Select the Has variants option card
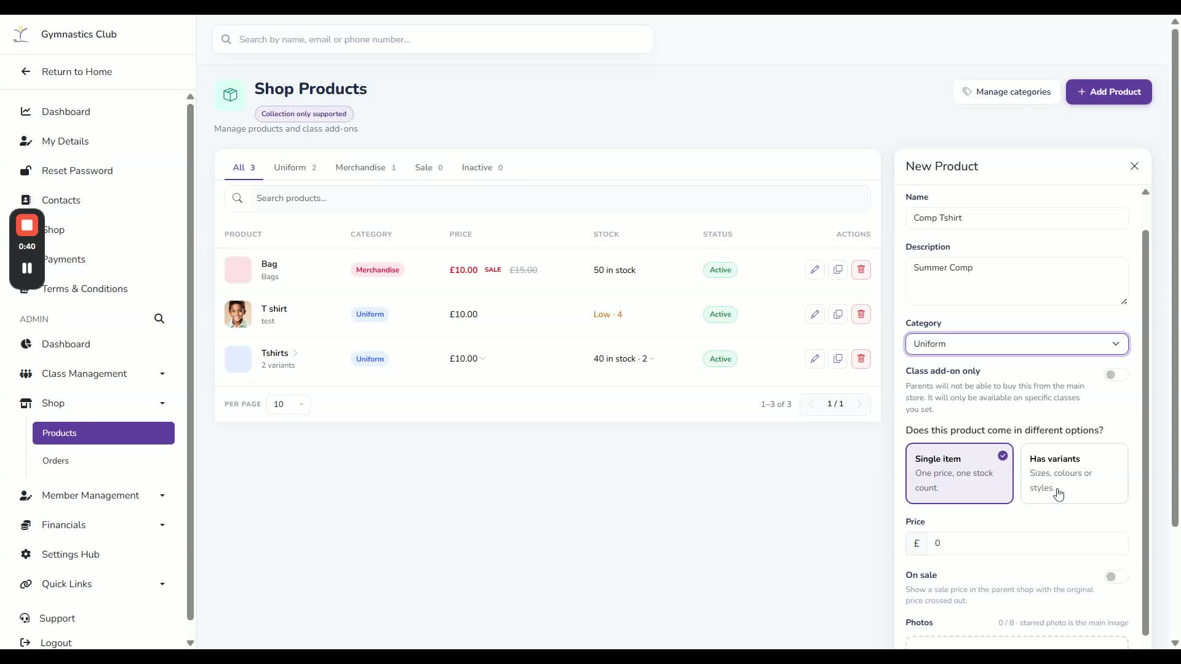Screen dimensions: 1181x664 pos(1074,473)
